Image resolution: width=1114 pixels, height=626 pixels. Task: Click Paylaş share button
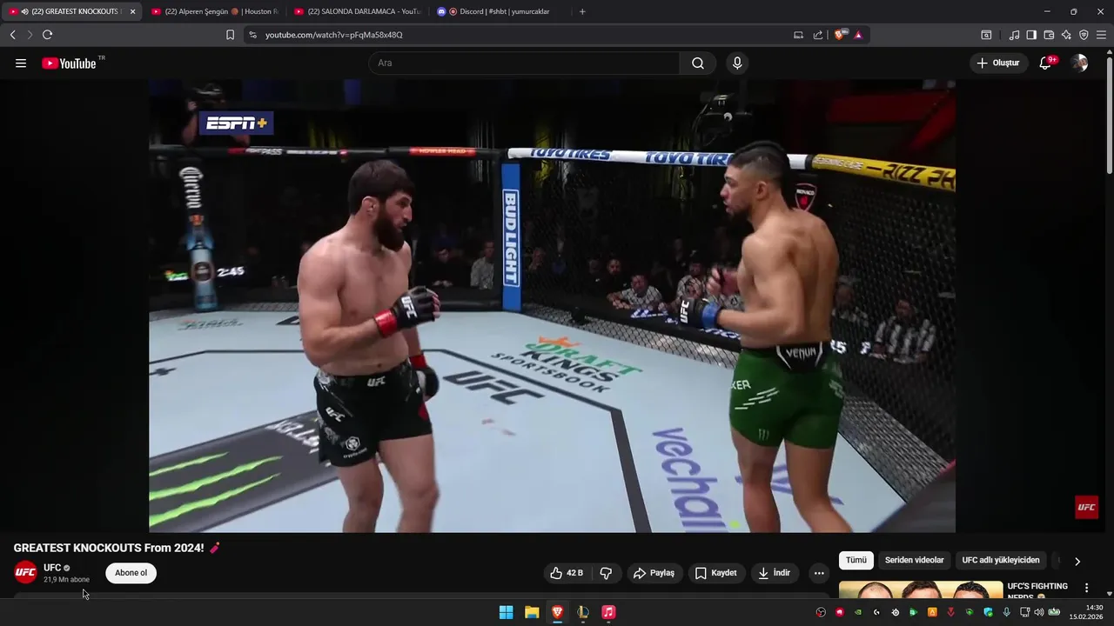pos(654,573)
